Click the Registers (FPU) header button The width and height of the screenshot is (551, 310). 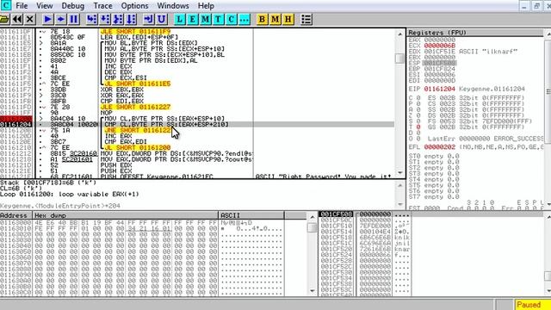pos(475,33)
